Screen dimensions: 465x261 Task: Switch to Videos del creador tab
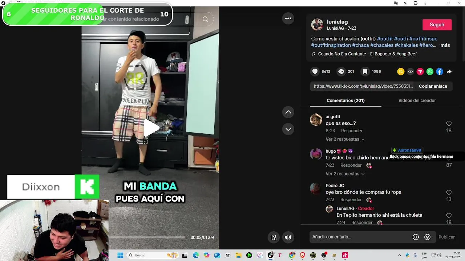[x=417, y=100]
